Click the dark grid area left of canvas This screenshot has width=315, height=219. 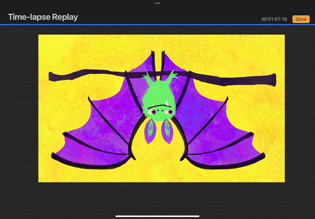pos(19,118)
